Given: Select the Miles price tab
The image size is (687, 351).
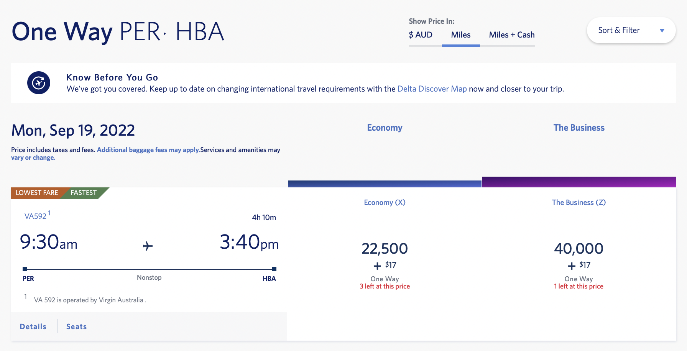Looking at the screenshot, I should click(461, 35).
